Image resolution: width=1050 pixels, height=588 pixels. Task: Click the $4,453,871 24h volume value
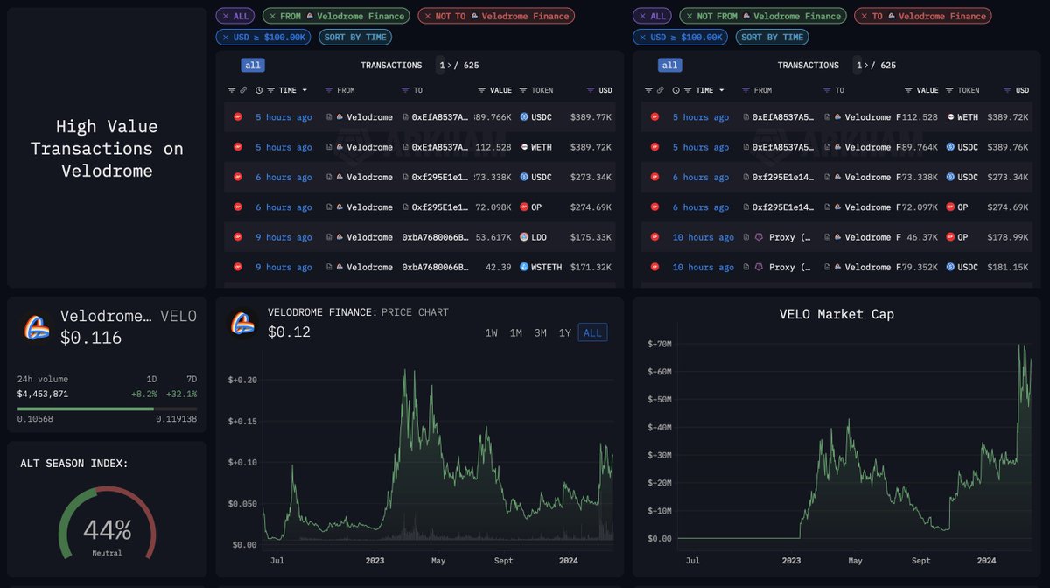click(43, 394)
